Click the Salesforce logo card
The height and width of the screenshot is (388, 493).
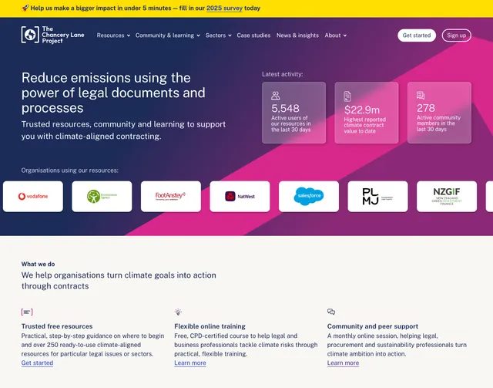309,197
